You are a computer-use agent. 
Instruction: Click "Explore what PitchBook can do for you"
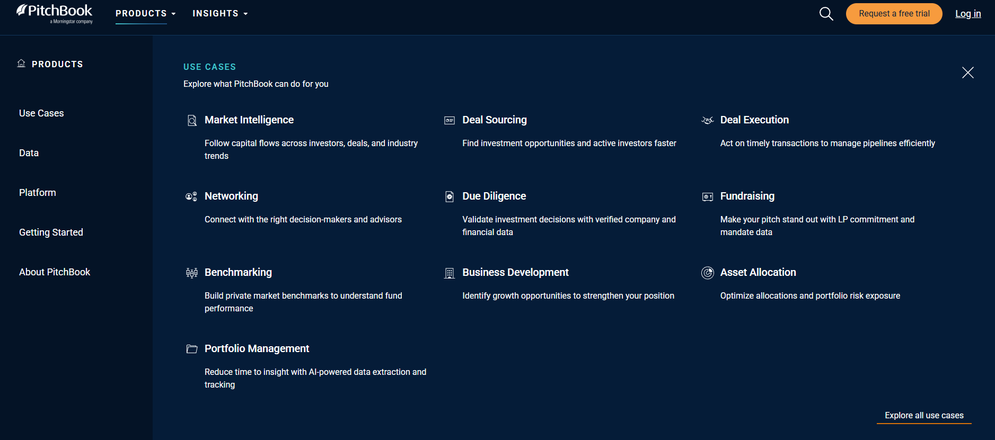[x=256, y=84]
